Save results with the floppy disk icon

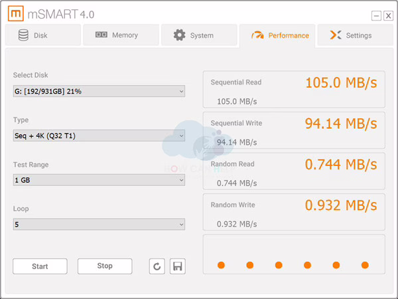[178, 266]
